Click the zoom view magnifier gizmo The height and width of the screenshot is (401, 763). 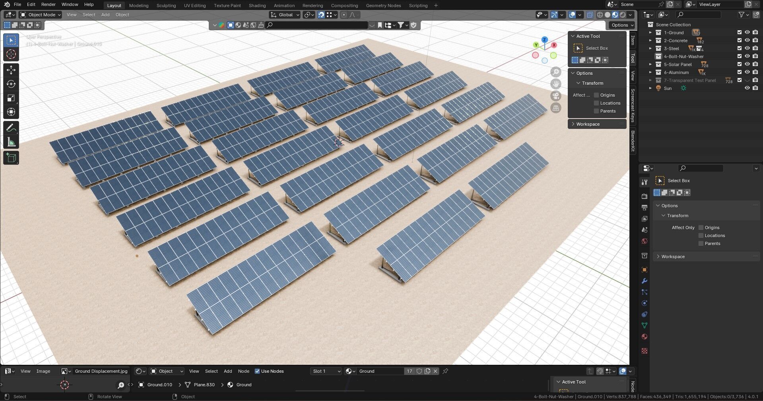coord(555,72)
